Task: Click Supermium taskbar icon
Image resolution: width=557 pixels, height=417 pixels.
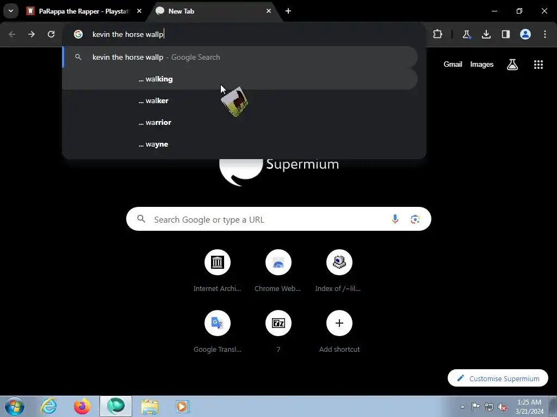Action: [116, 406]
